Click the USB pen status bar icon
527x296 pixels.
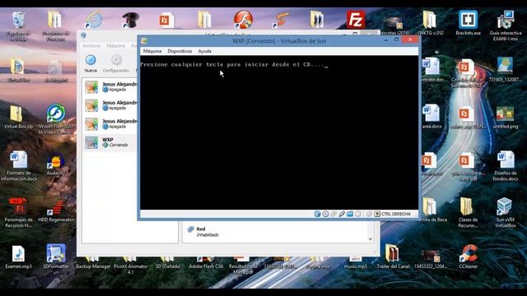(x=342, y=214)
